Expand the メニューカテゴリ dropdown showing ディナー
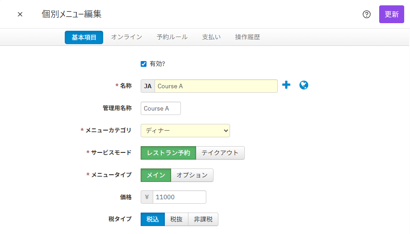This screenshot has height=234, width=410. tap(185, 131)
